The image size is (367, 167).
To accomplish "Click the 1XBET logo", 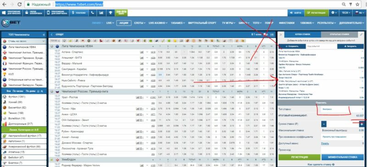I will (11, 23).
